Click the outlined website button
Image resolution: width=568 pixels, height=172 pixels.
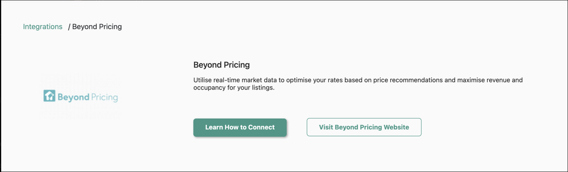[364, 127]
